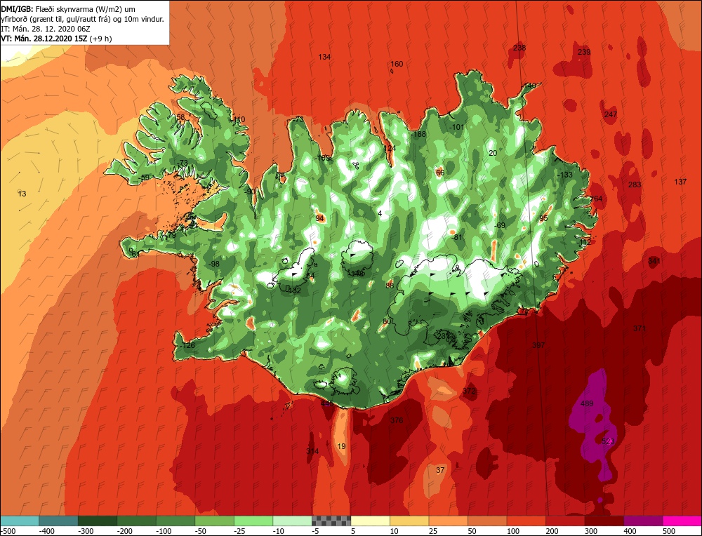Viewport: 702px width, 536px height.
Task: Click the map value "283" east of Iceland
Action: pos(635,185)
